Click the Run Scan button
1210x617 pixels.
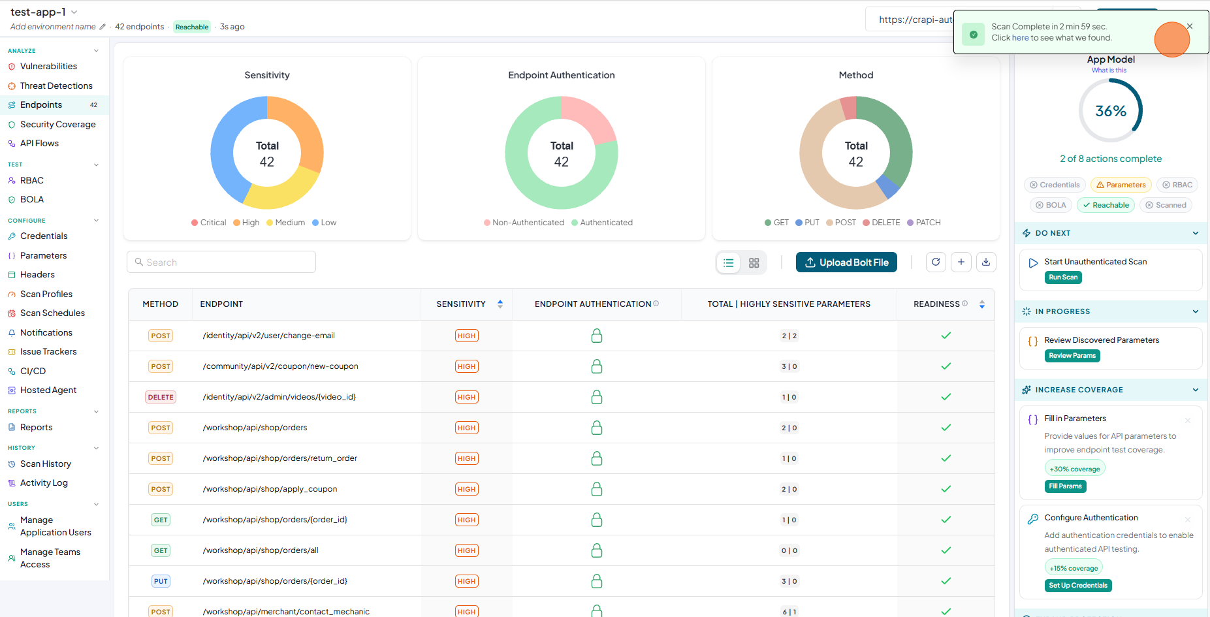1063,277
